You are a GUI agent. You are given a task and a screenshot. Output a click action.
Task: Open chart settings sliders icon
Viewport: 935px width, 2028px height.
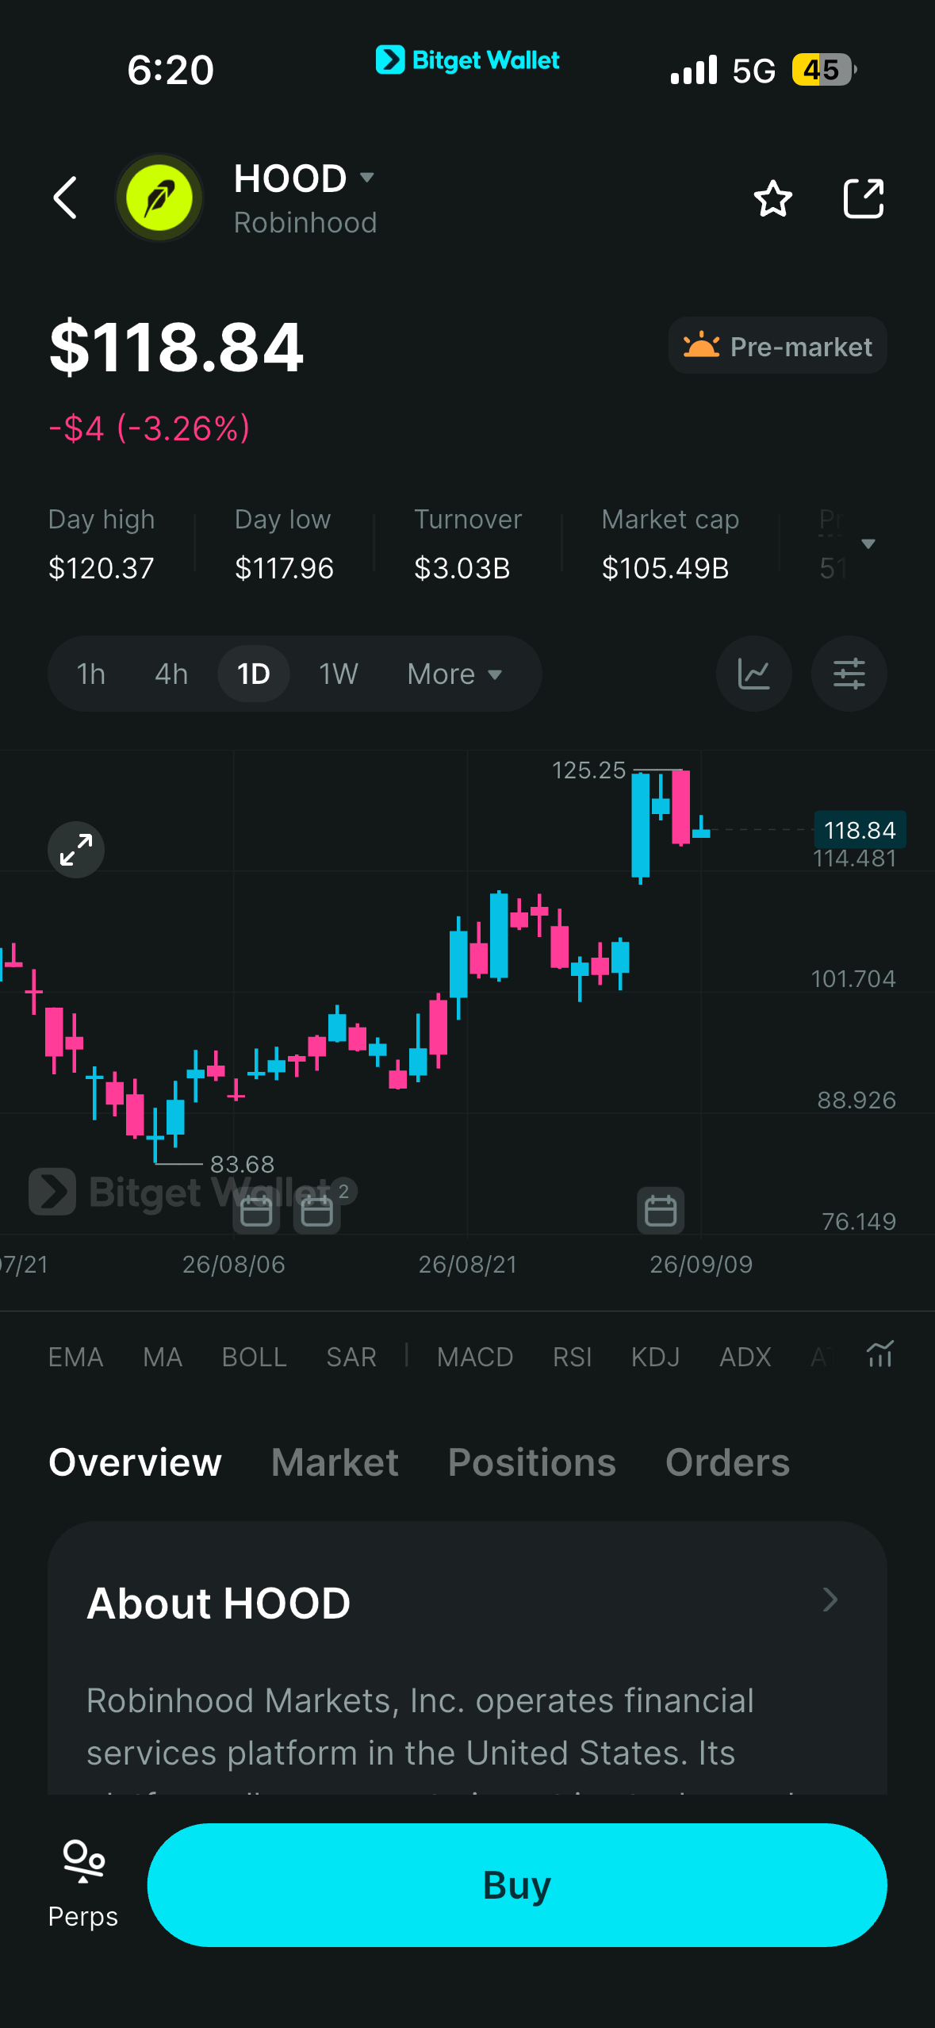(849, 674)
